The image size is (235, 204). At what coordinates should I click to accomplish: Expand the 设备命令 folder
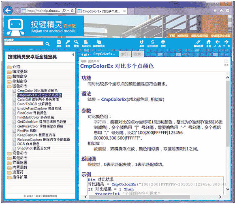pos(17,153)
